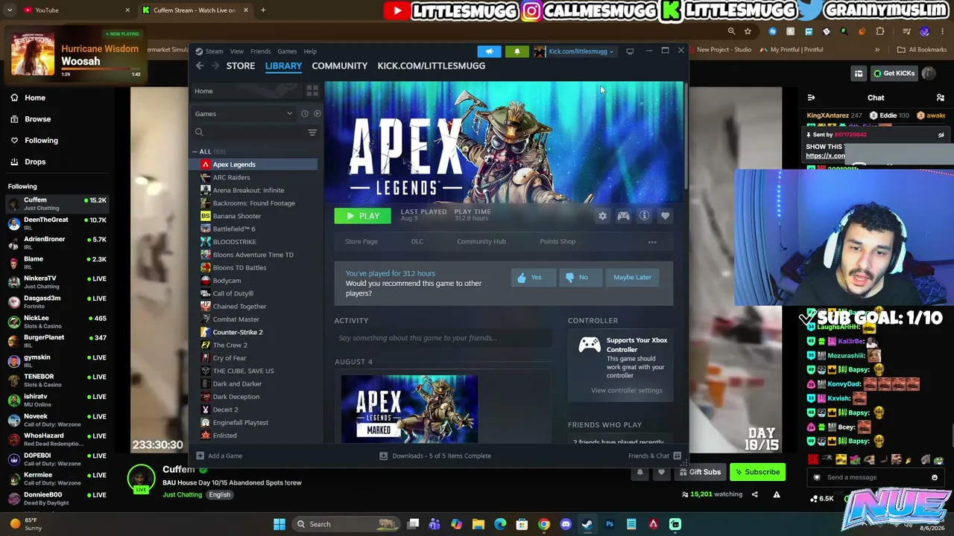Open Apex Legends Marked news thumbnail
This screenshot has height=536, width=954.
409,409
